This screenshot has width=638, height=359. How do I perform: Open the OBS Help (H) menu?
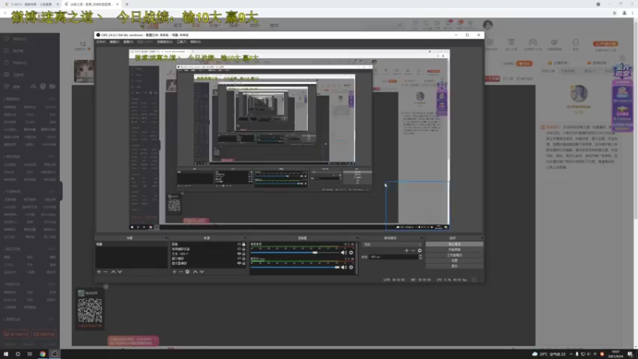195,41
